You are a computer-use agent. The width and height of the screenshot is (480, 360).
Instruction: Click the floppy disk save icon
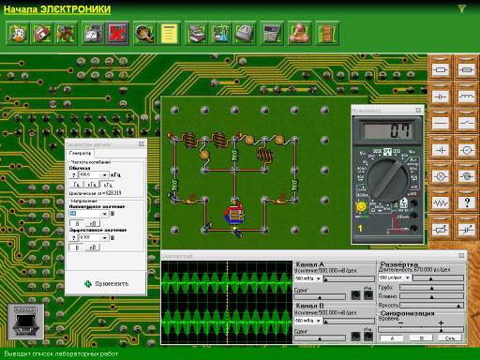[x=41, y=33]
